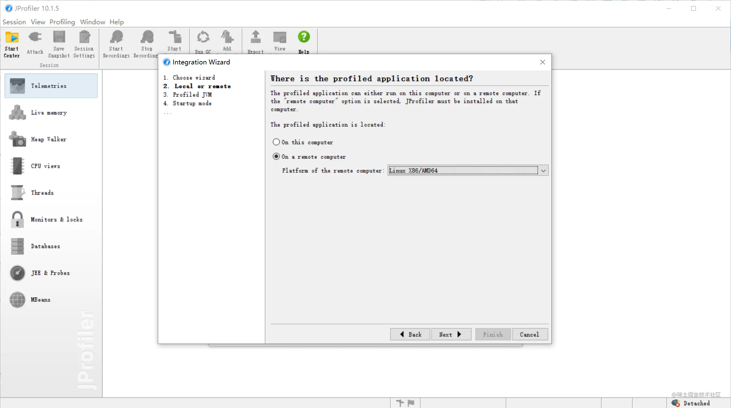Click the pin icon in status bar
The height and width of the screenshot is (408, 731).
[400, 403]
